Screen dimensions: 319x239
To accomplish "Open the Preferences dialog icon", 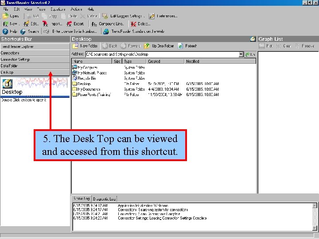I will pos(152,16).
